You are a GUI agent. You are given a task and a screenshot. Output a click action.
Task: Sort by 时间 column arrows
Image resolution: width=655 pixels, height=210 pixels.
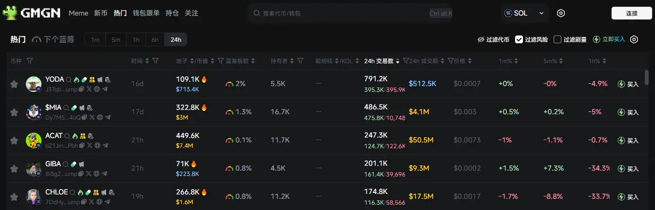click(x=148, y=61)
